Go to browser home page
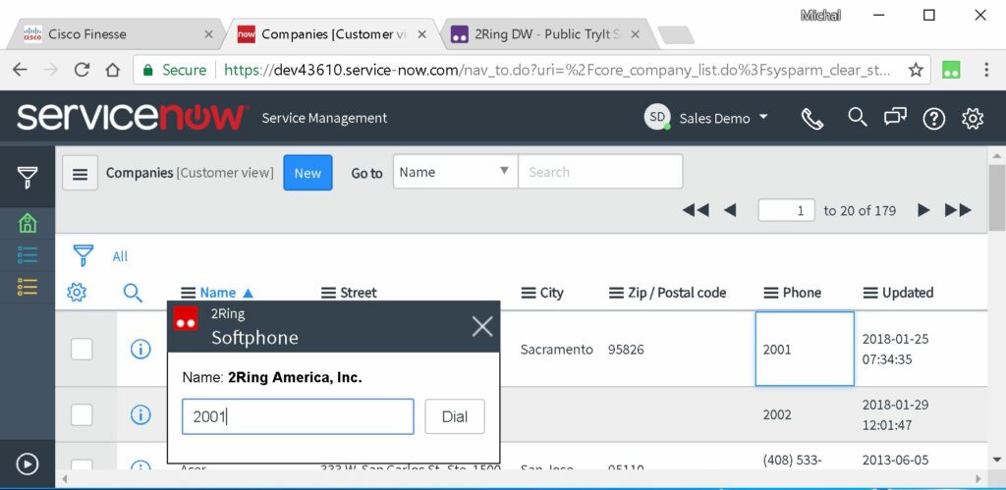Viewport: 1006px width, 490px height. point(113,70)
